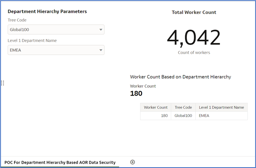
Task: Select the Department Hierarchy Parameters heading
Action: pos(47,12)
